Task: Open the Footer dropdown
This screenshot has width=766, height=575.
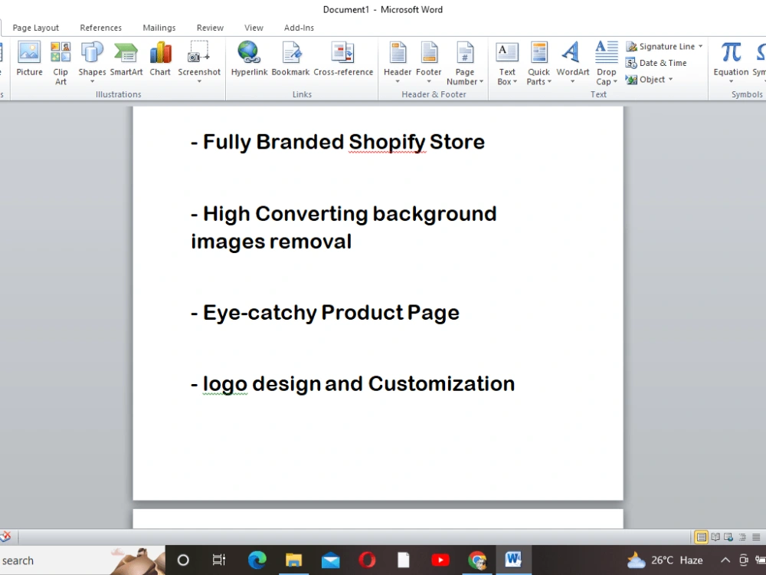Action: click(428, 63)
